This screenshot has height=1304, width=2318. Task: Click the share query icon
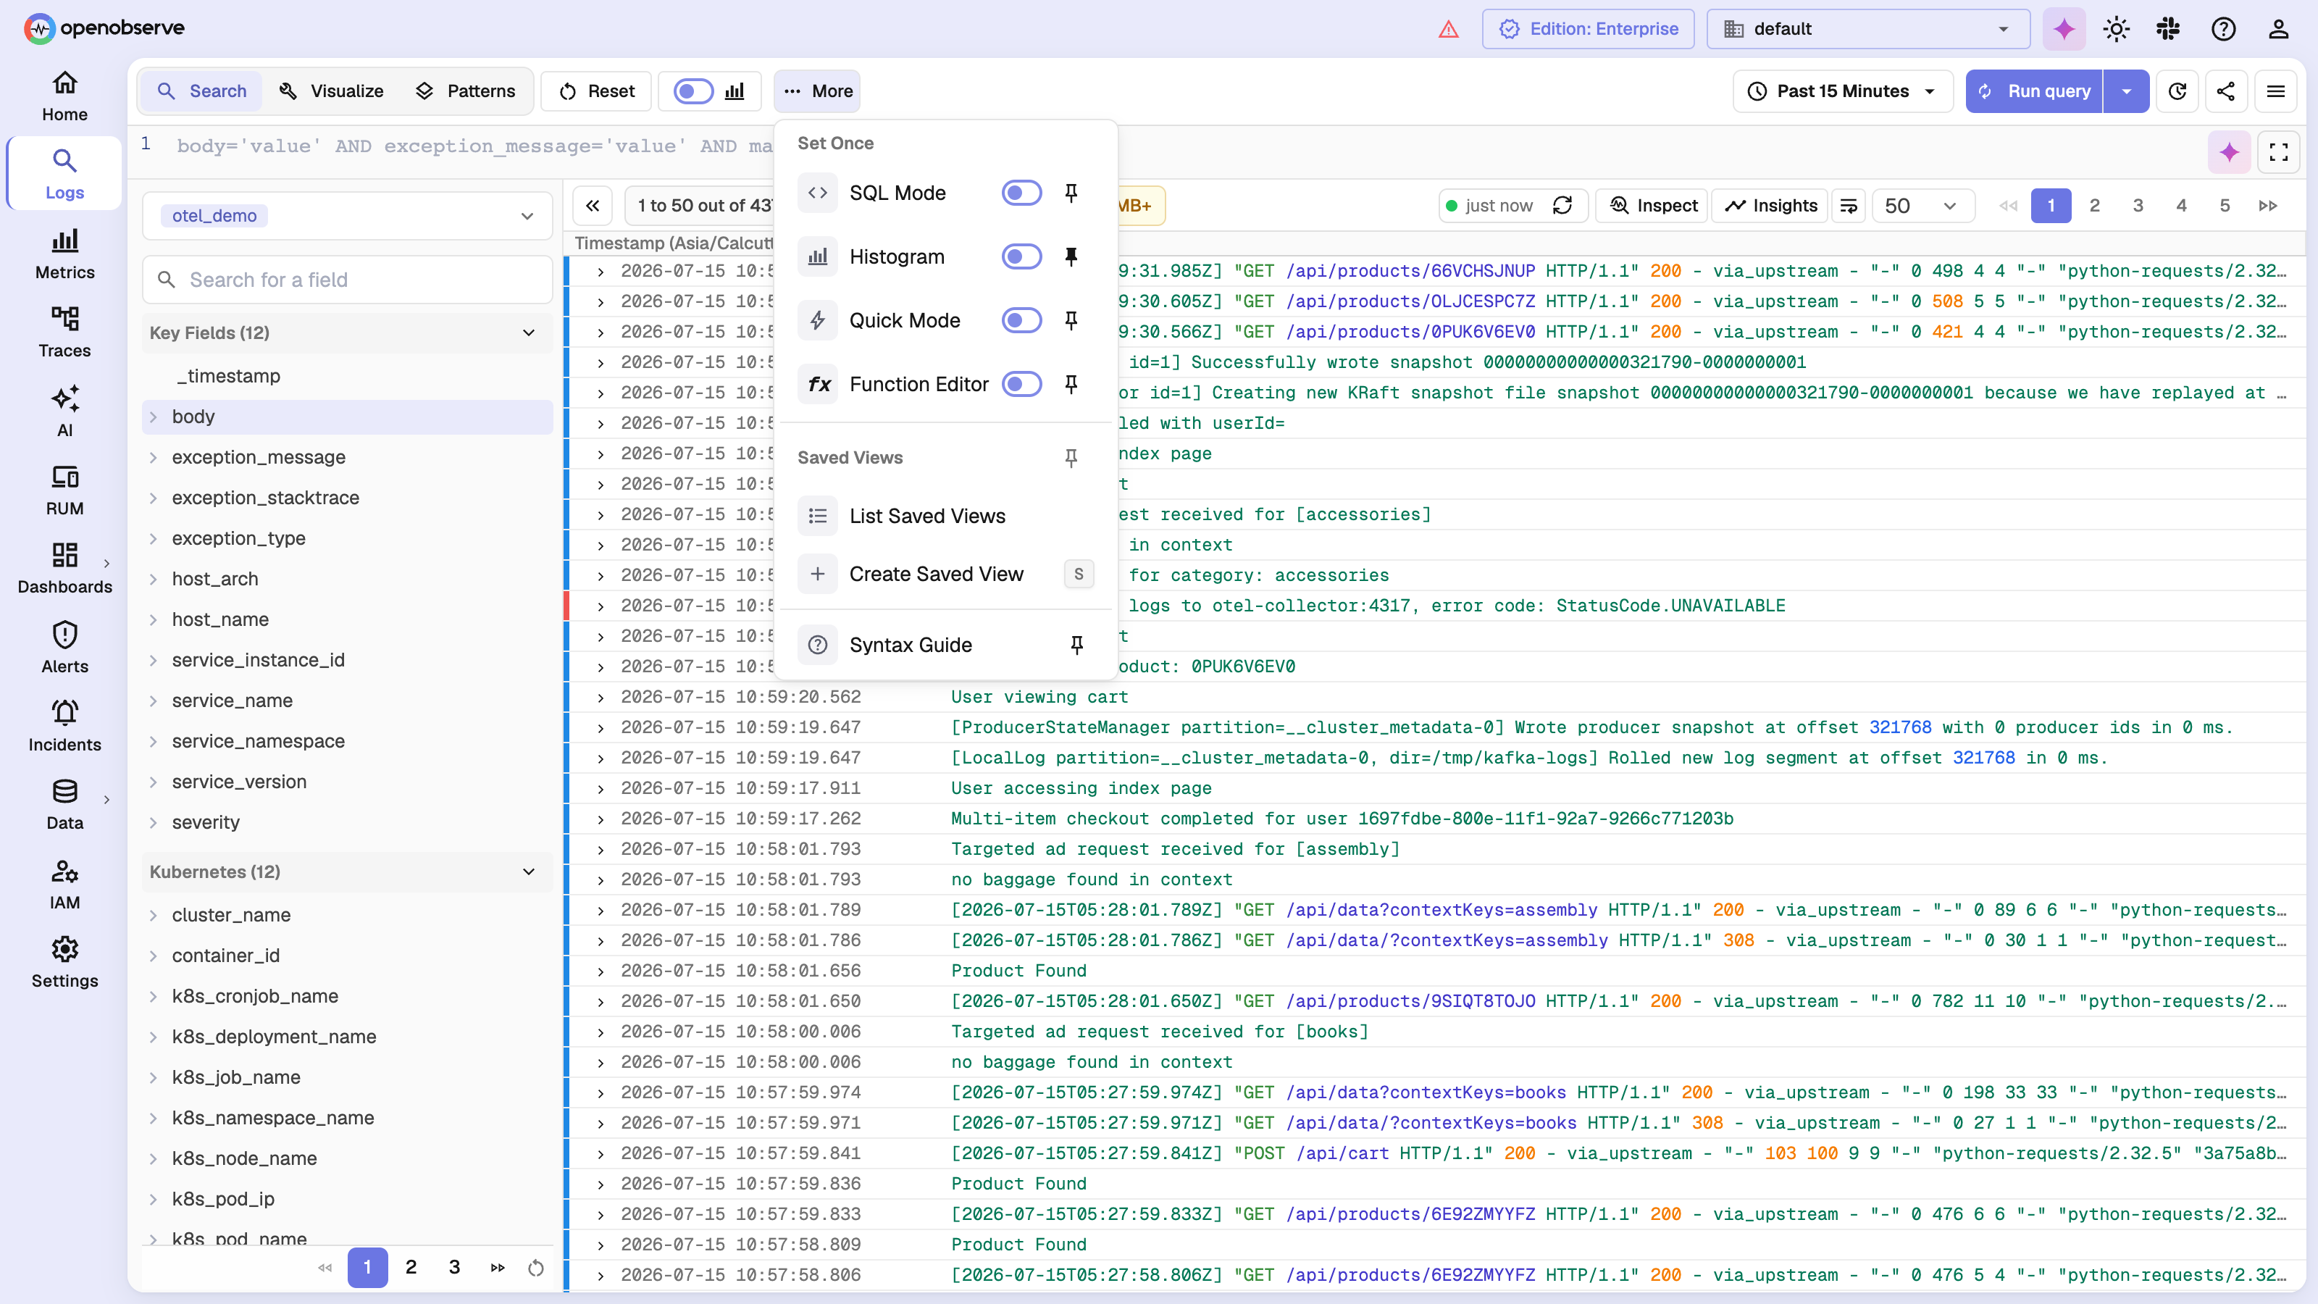coord(2225,91)
